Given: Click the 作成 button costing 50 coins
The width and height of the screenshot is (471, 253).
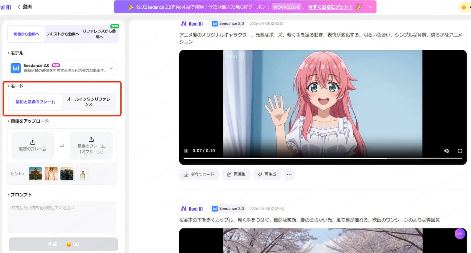Looking at the screenshot, I should pos(63,244).
